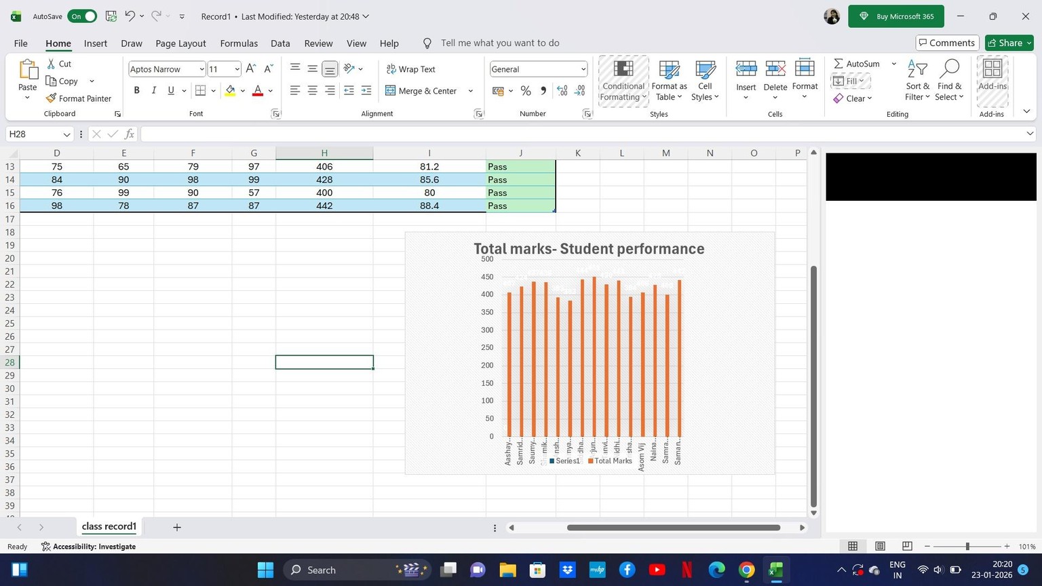The height and width of the screenshot is (586, 1042).
Task: Toggle Bold formatting
Action: click(x=136, y=90)
